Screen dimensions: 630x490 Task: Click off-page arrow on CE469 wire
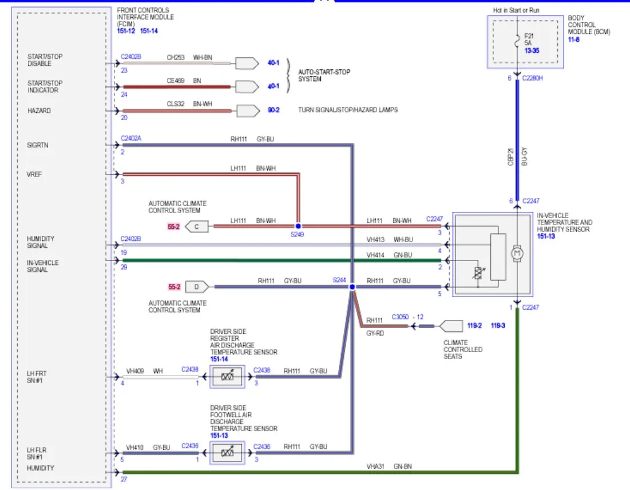click(x=247, y=86)
